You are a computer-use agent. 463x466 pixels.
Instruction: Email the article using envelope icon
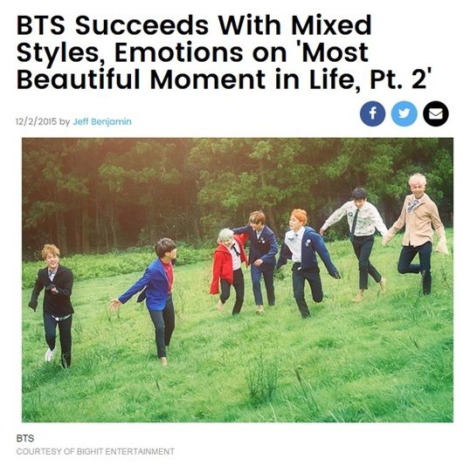(x=436, y=113)
